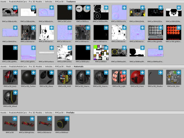This screenshot has height=138, width=184.
Task: Click the plus icon on RMCar38WheelAl texture
Action: [124, 48]
